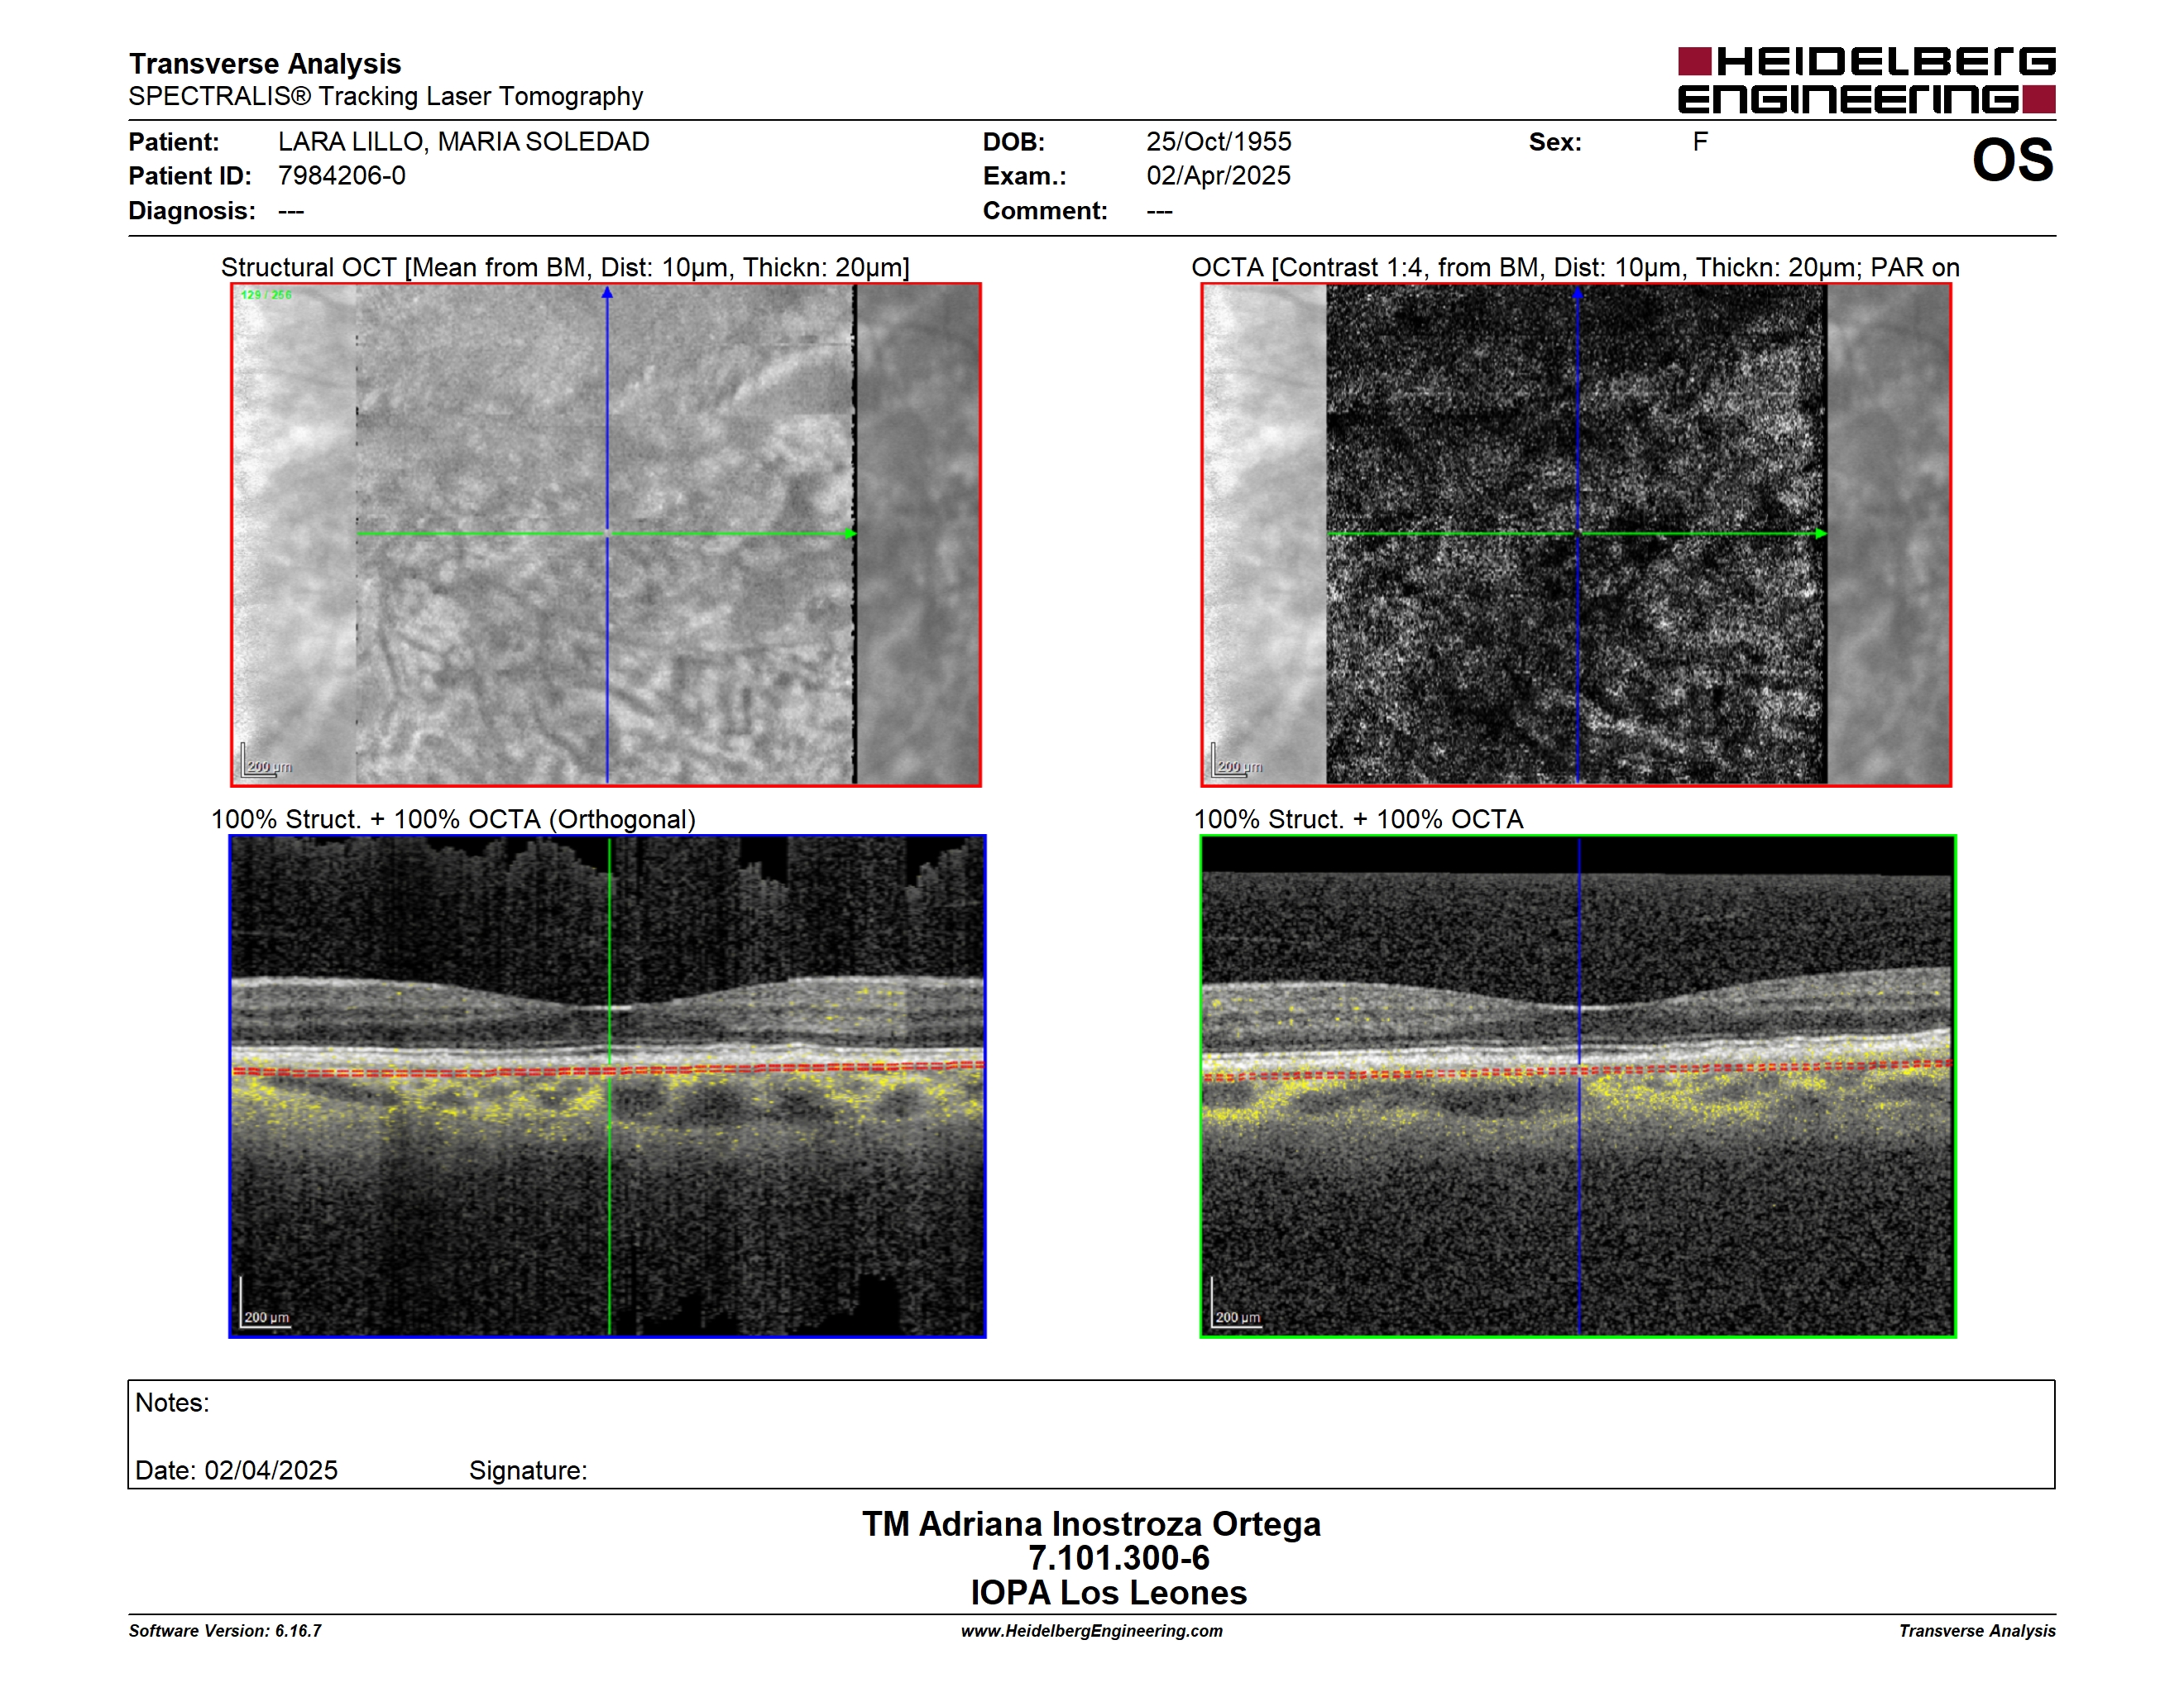This screenshot has width=2184, height=1688.
Task: Click the DOB value 25/Oct/1955
Action: click(1218, 142)
